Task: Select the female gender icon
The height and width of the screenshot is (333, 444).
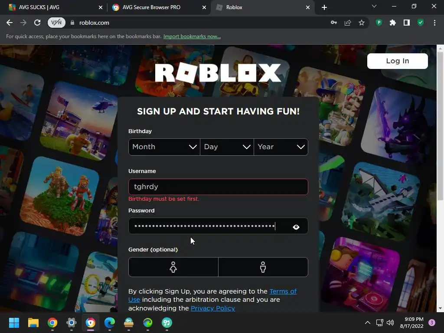Action: tap(173, 267)
